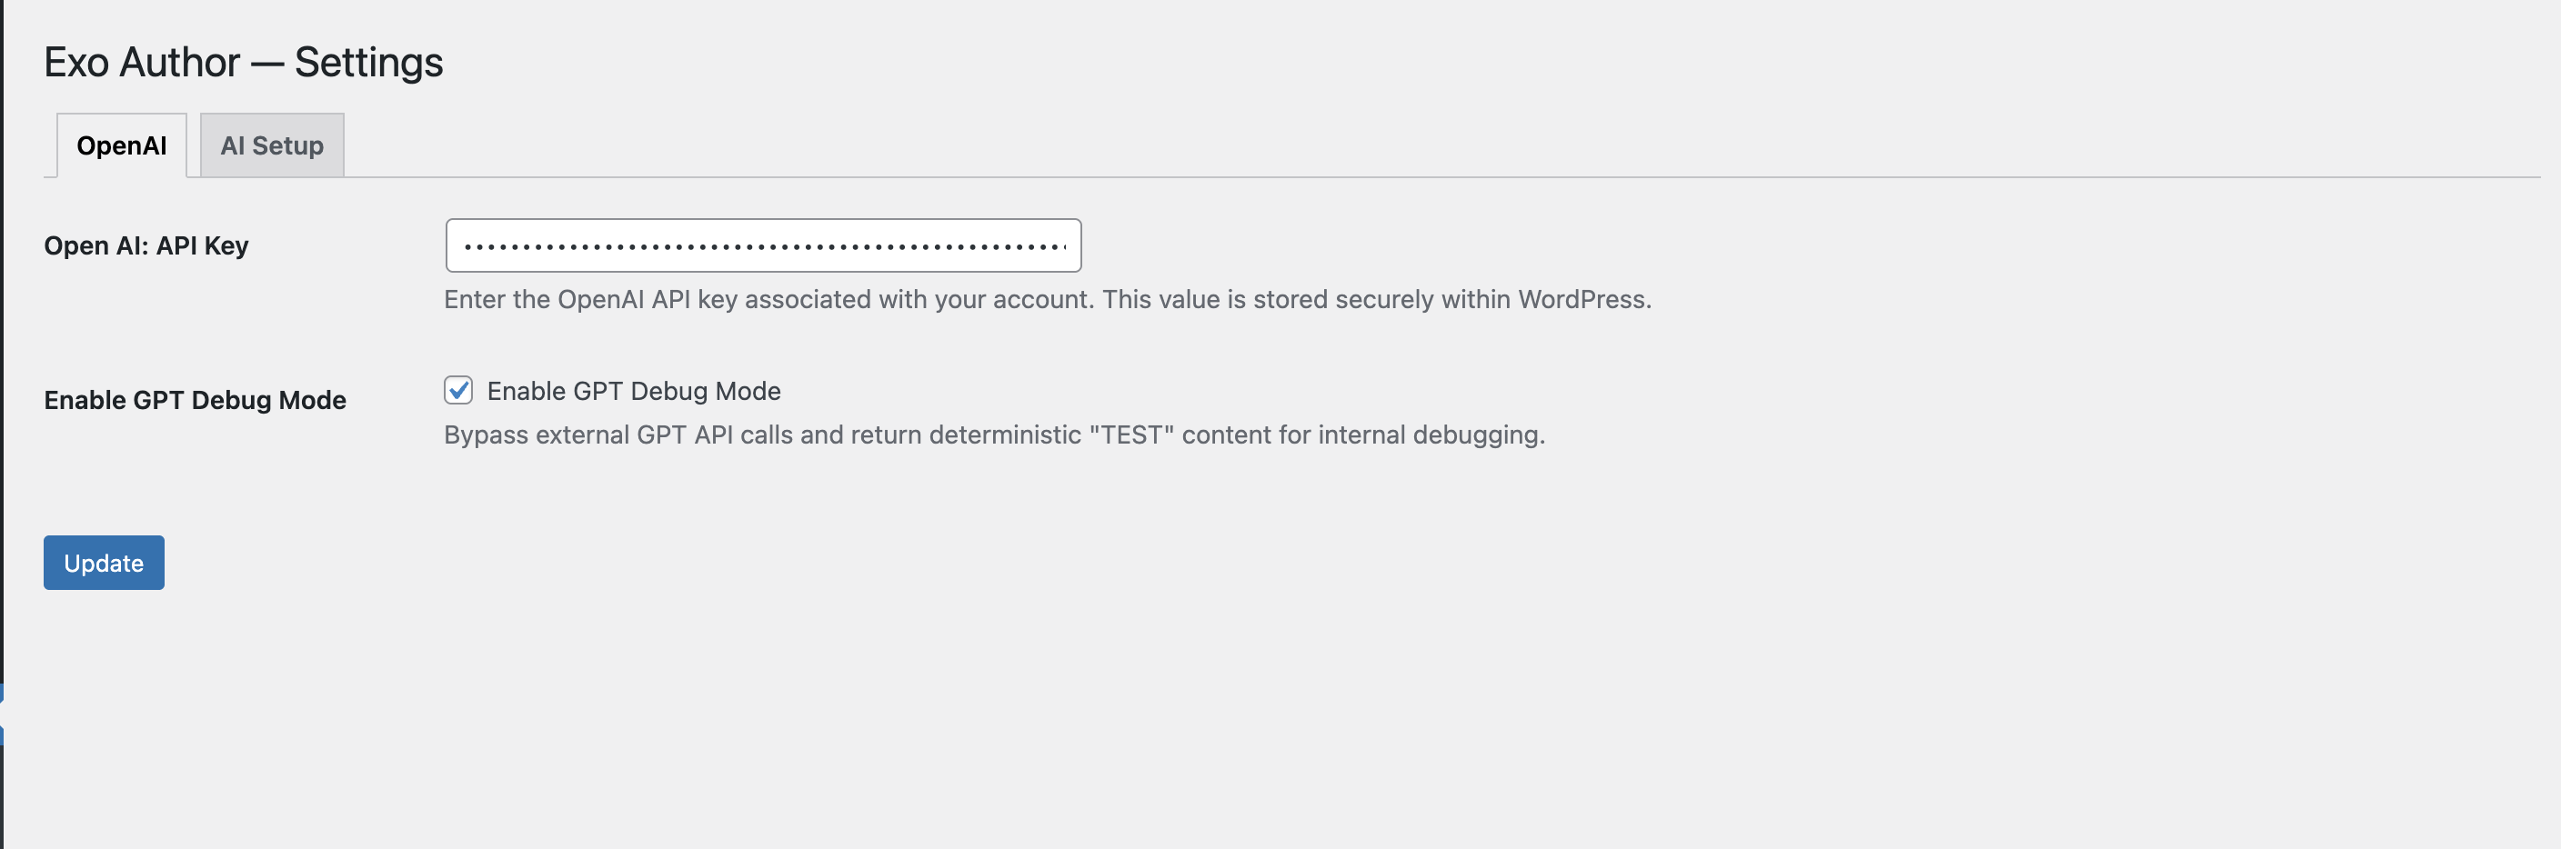Image resolution: width=2561 pixels, height=849 pixels.
Task: Click the bold "Enable GPT Debug Mode" row heading
Action: (x=195, y=400)
